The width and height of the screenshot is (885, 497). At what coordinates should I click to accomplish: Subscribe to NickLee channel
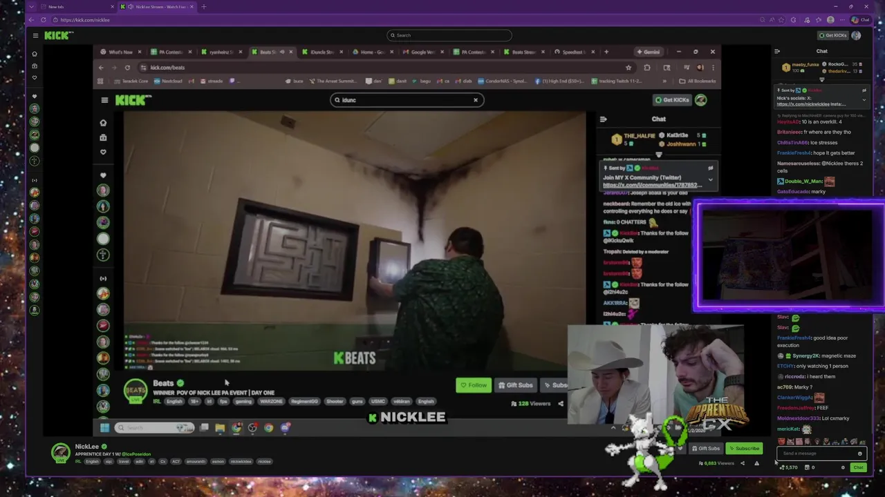point(744,449)
